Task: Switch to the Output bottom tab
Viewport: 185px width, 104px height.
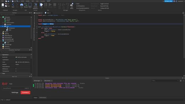Action: (36, 98)
